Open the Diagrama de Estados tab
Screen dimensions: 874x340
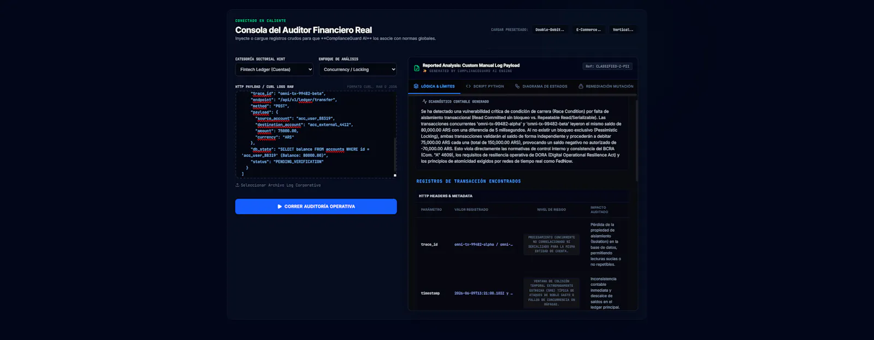coord(541,86)
